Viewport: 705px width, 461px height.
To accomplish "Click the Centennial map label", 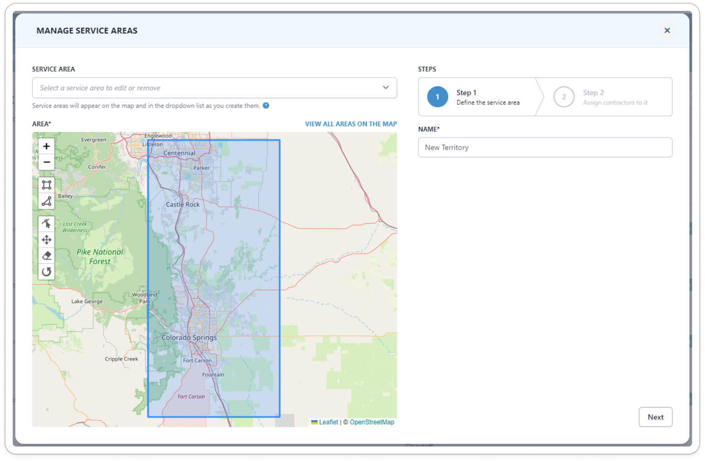I will [180, 153].
